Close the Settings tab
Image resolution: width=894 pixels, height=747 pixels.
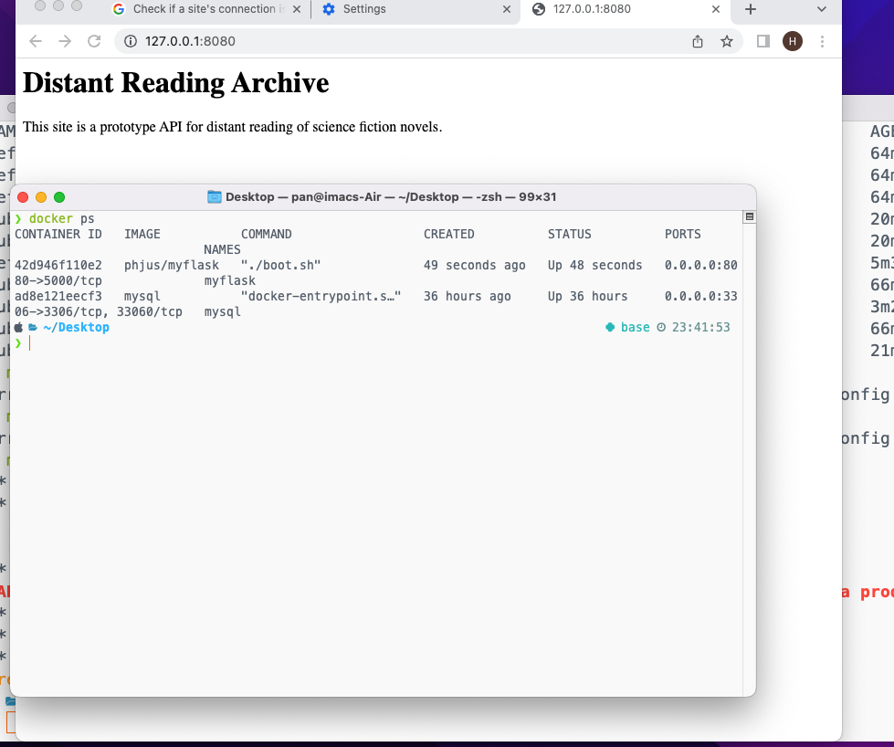[506, 9]
